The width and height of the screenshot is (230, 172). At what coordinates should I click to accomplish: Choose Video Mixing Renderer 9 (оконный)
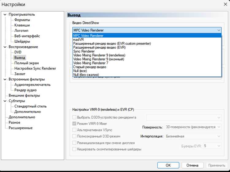pos(147,59)
